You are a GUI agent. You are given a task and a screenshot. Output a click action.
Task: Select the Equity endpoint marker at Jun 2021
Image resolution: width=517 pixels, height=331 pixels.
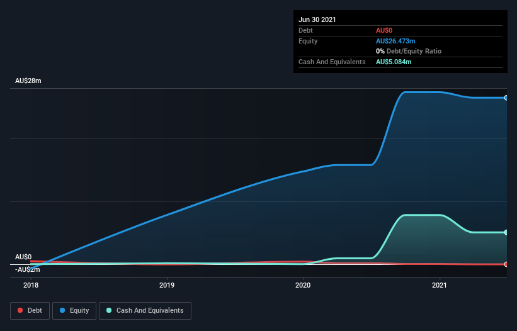coord(506,98)
